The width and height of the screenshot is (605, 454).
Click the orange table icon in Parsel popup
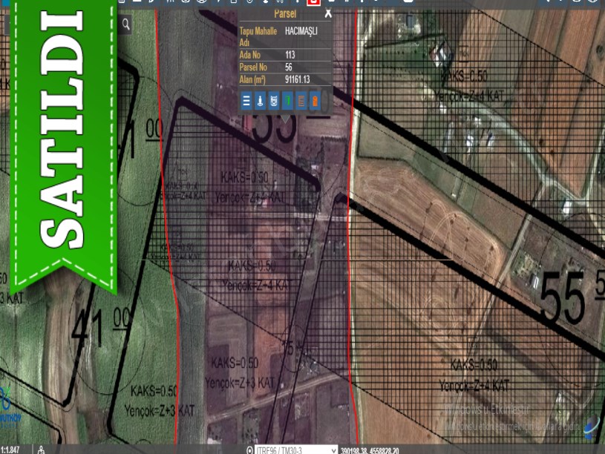click(301, 101)
